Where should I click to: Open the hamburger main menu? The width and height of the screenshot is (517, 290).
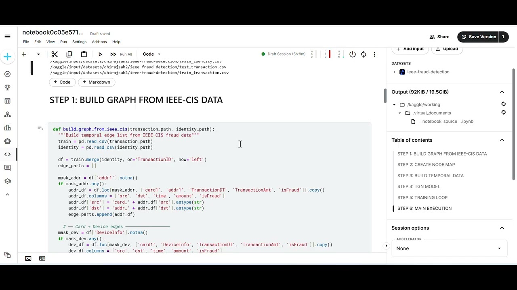(7, 37)
